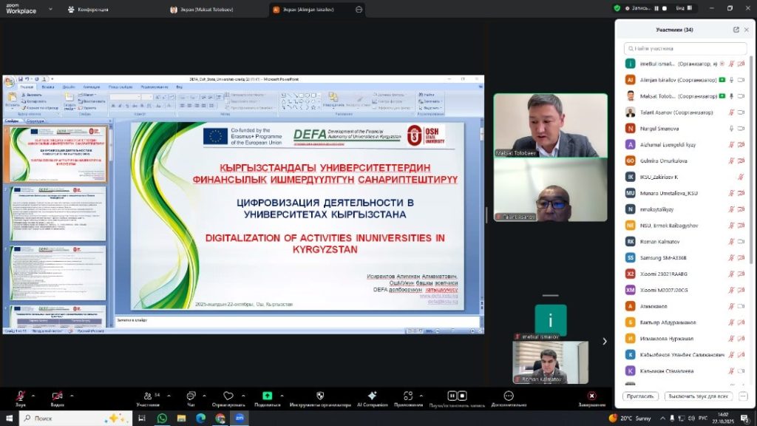Click the Invite button in the Participants panel

(x=640, y=396)
